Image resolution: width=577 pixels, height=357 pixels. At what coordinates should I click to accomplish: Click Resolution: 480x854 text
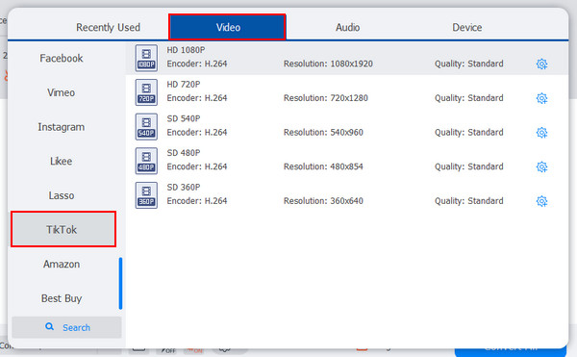coord(323,166)
